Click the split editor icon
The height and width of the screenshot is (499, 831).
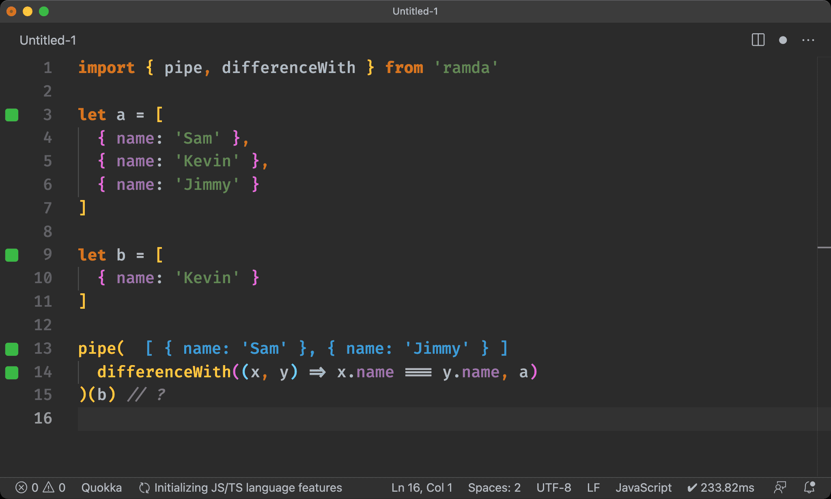[x=758, y=40]
